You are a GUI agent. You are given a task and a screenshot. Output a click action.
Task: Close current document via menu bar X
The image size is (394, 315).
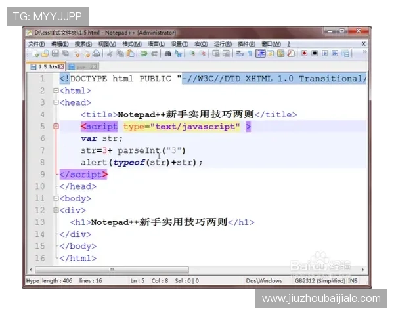[363, 44]
